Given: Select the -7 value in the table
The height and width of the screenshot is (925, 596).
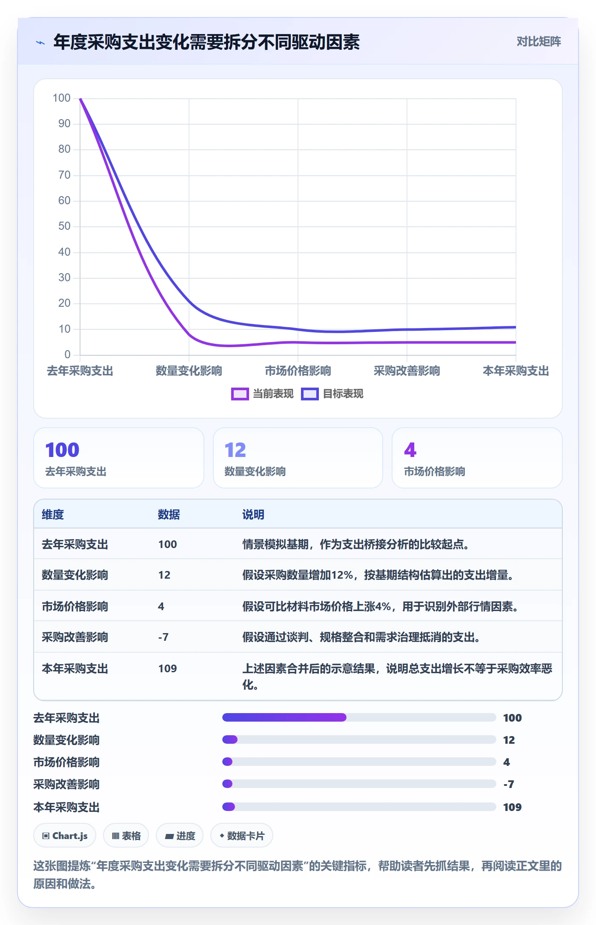Looking at the screenshot, I should point(163,637).
